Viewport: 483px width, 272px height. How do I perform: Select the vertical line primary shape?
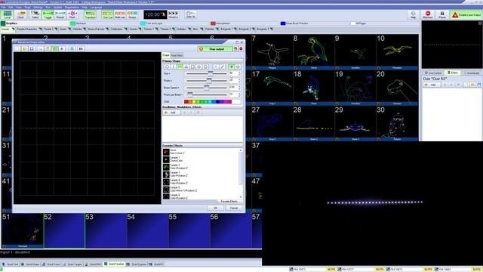point(174,67)
